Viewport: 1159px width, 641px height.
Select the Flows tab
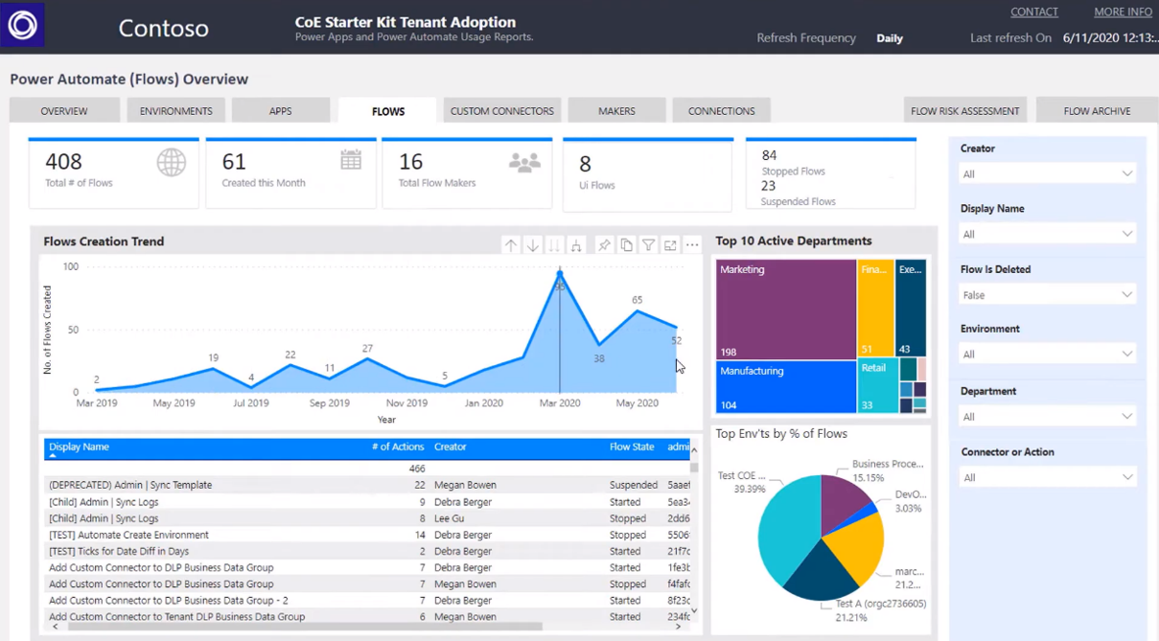(x=388, y=111)
